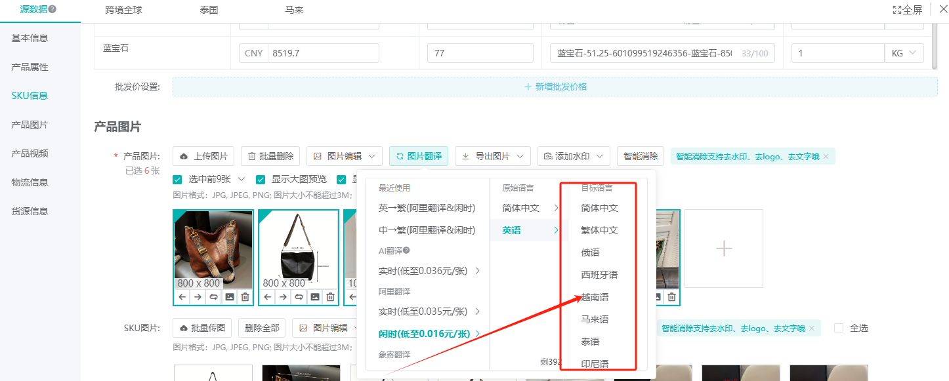Expand the KG weight unit dropdown
This screenshot has height=381, width=949.
[904, 53]
